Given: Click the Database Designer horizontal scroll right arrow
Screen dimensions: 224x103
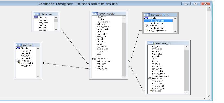Looking at the screenshot, I should click(204, 99).
